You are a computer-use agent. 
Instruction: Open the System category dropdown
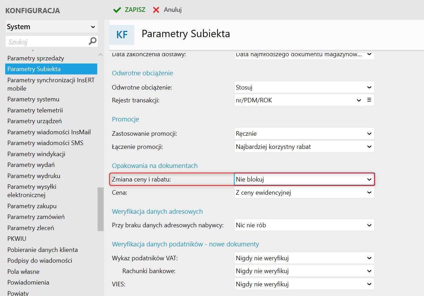click(52, 27)
